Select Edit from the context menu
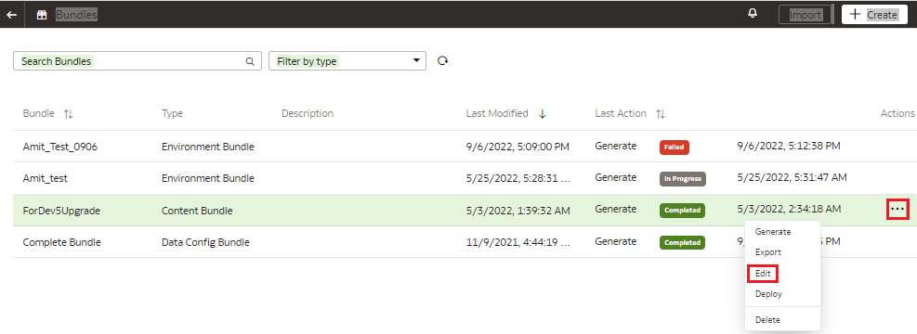 763,274
